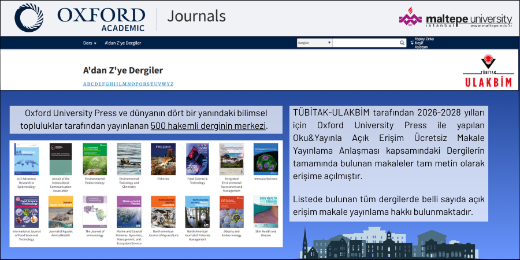Open the Food Science & Technology cover
Screen dimensions: 520x260
[x=198, y=159]
